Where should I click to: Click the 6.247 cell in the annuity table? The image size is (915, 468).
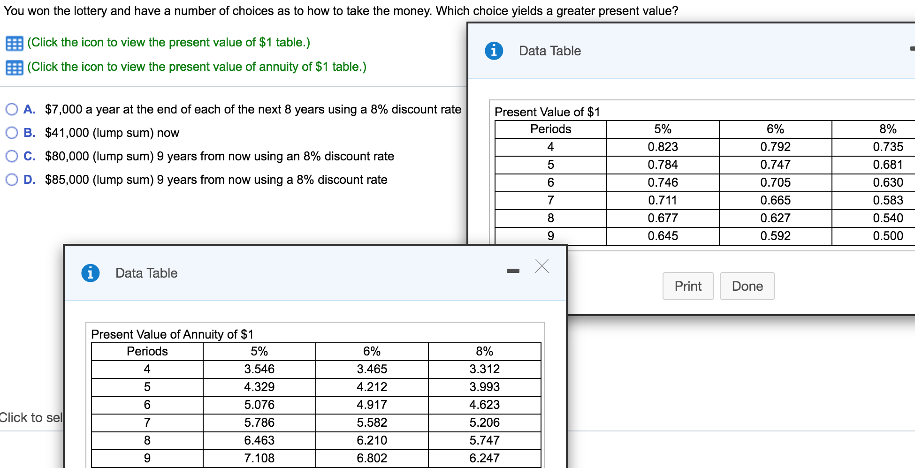coord(485,458)
